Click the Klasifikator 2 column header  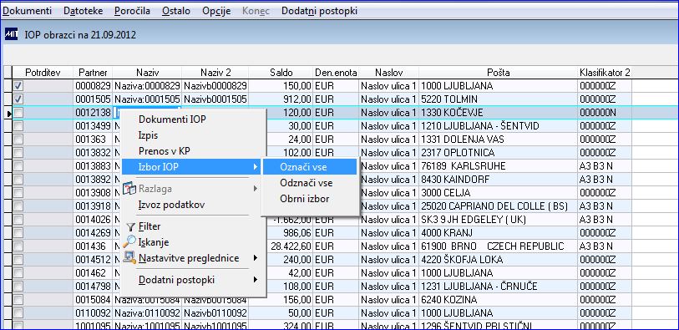605,73
